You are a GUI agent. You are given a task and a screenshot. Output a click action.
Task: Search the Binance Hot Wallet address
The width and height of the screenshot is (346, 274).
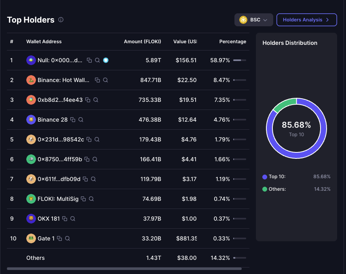(105, 80)
